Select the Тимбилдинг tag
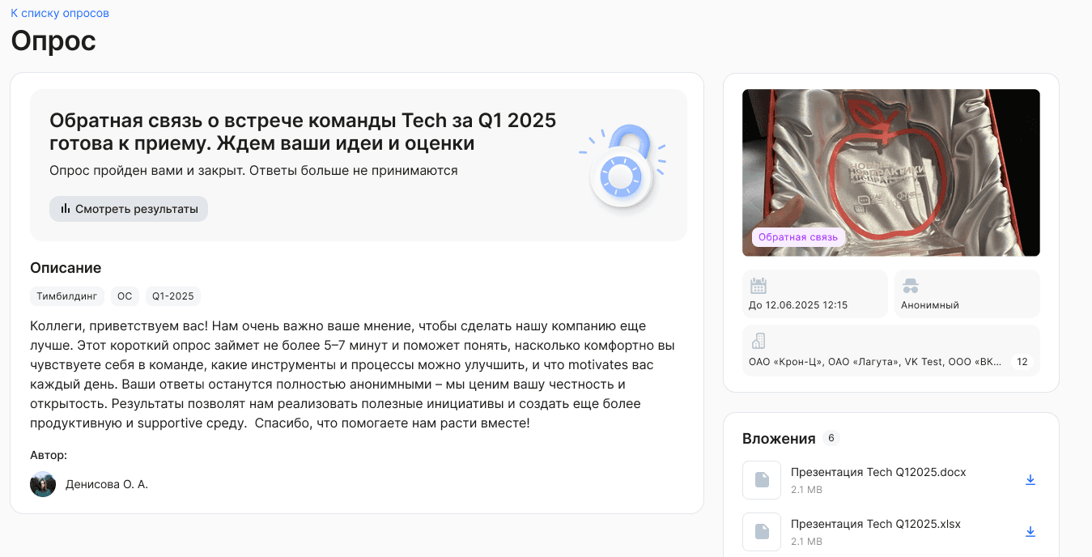The height and width of the screenshot is (557, 1092). click(x=67, y=296)
